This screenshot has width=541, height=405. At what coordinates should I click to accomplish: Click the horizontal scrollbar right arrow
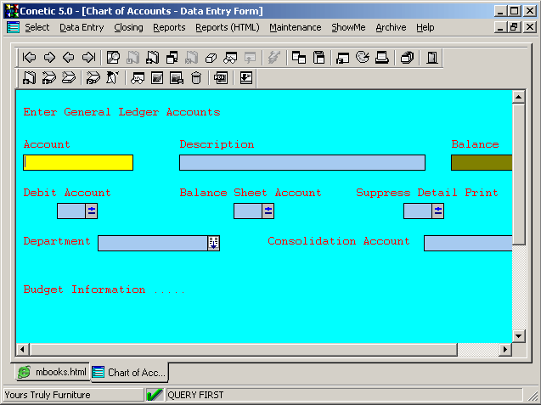click(x=505, y=350)
